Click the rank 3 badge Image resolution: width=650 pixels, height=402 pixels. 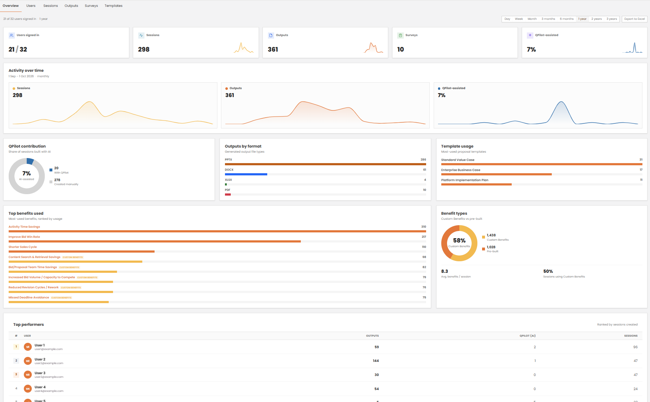pos(16,375)
